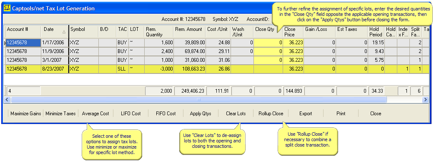Select the row indicator for first row
The image size is (434, 162).
click(x=5, y=43)
